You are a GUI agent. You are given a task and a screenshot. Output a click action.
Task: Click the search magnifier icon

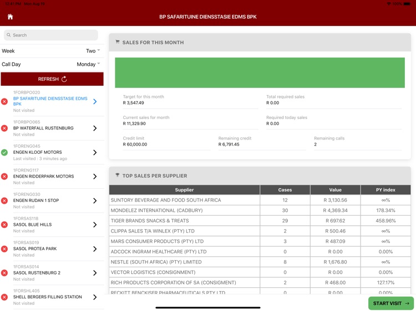tap(9, 35)
